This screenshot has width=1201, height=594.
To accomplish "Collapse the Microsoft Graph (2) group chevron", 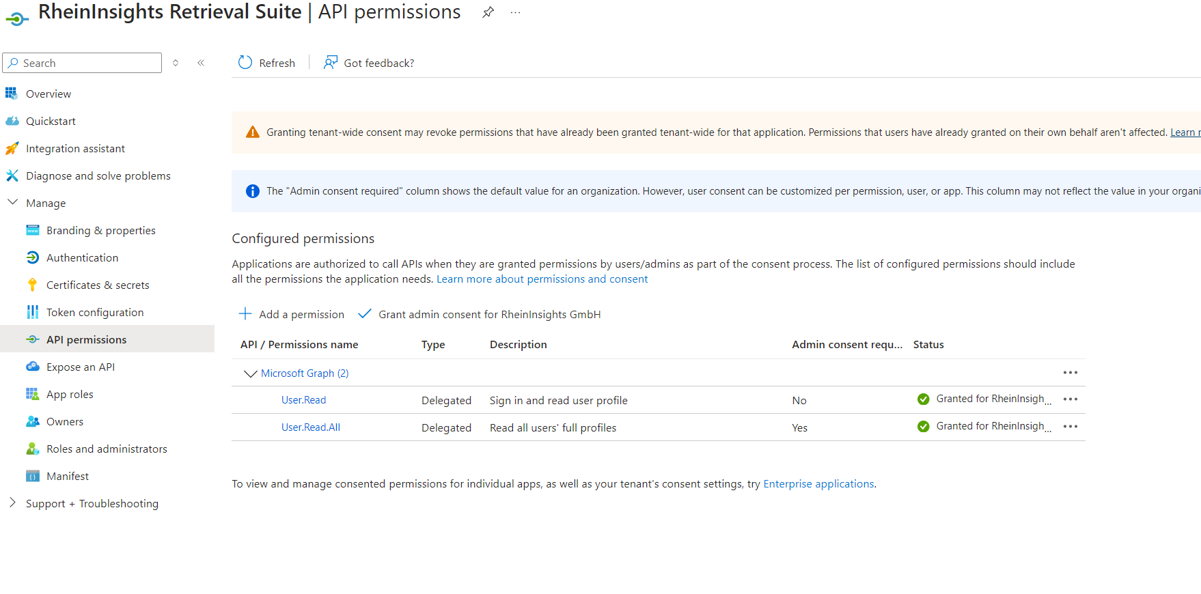I will [x=250, y=373].
